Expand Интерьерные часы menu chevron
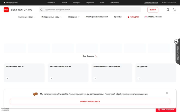The image size is (180, 112). 61,17
